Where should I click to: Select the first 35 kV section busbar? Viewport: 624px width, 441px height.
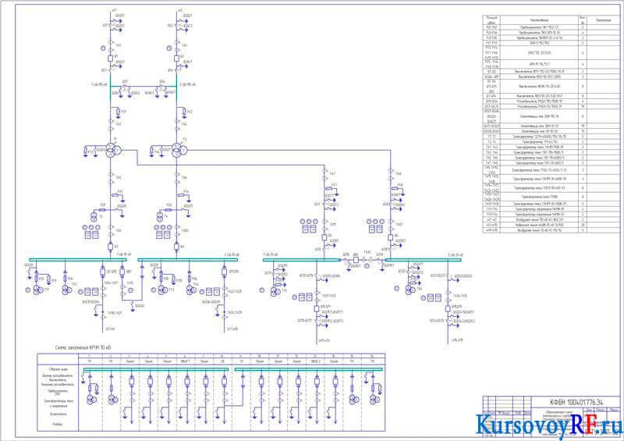coord(302,260)
